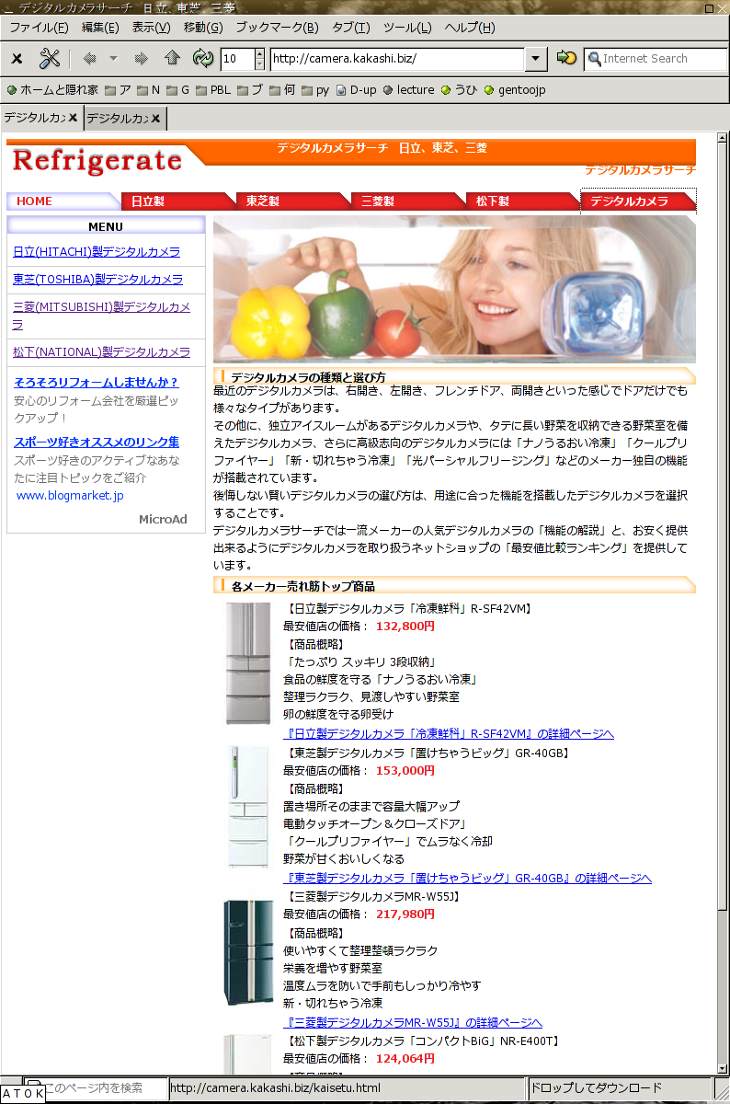Open the 何 bookmark folder

pyautogui.click(x=283, y=90)
